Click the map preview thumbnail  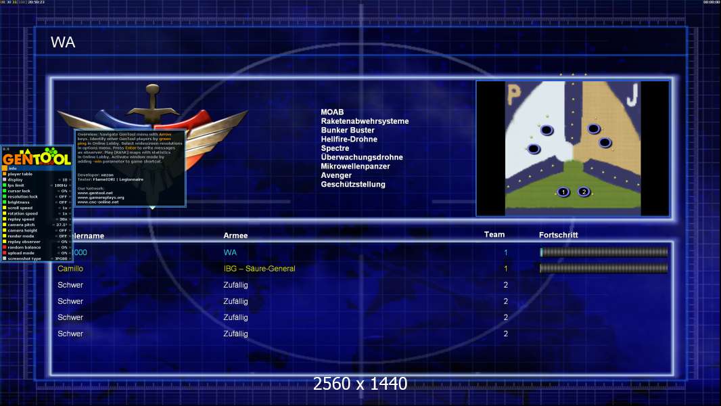coord(573,148)
